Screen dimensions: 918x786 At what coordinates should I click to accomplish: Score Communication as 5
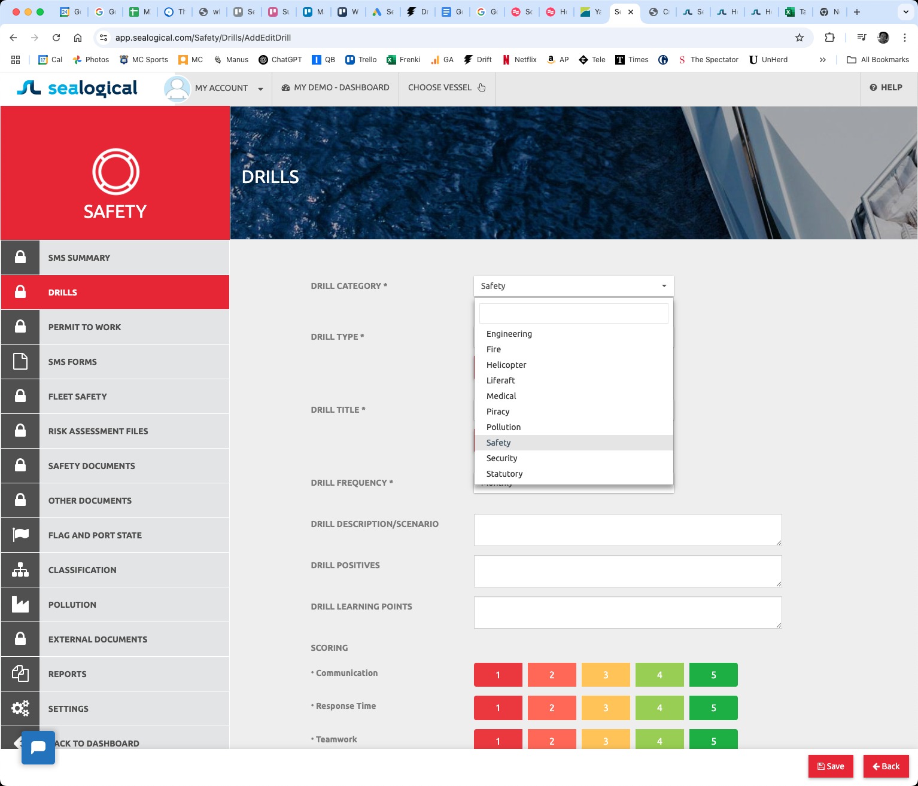[x=713, y=675]
